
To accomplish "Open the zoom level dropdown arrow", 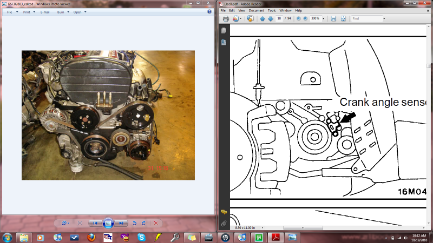I will [324, 19].
